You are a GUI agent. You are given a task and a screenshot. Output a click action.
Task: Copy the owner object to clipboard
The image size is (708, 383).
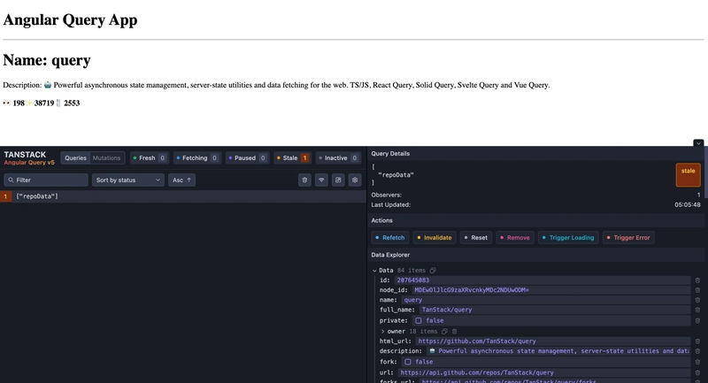pos(445,331)
